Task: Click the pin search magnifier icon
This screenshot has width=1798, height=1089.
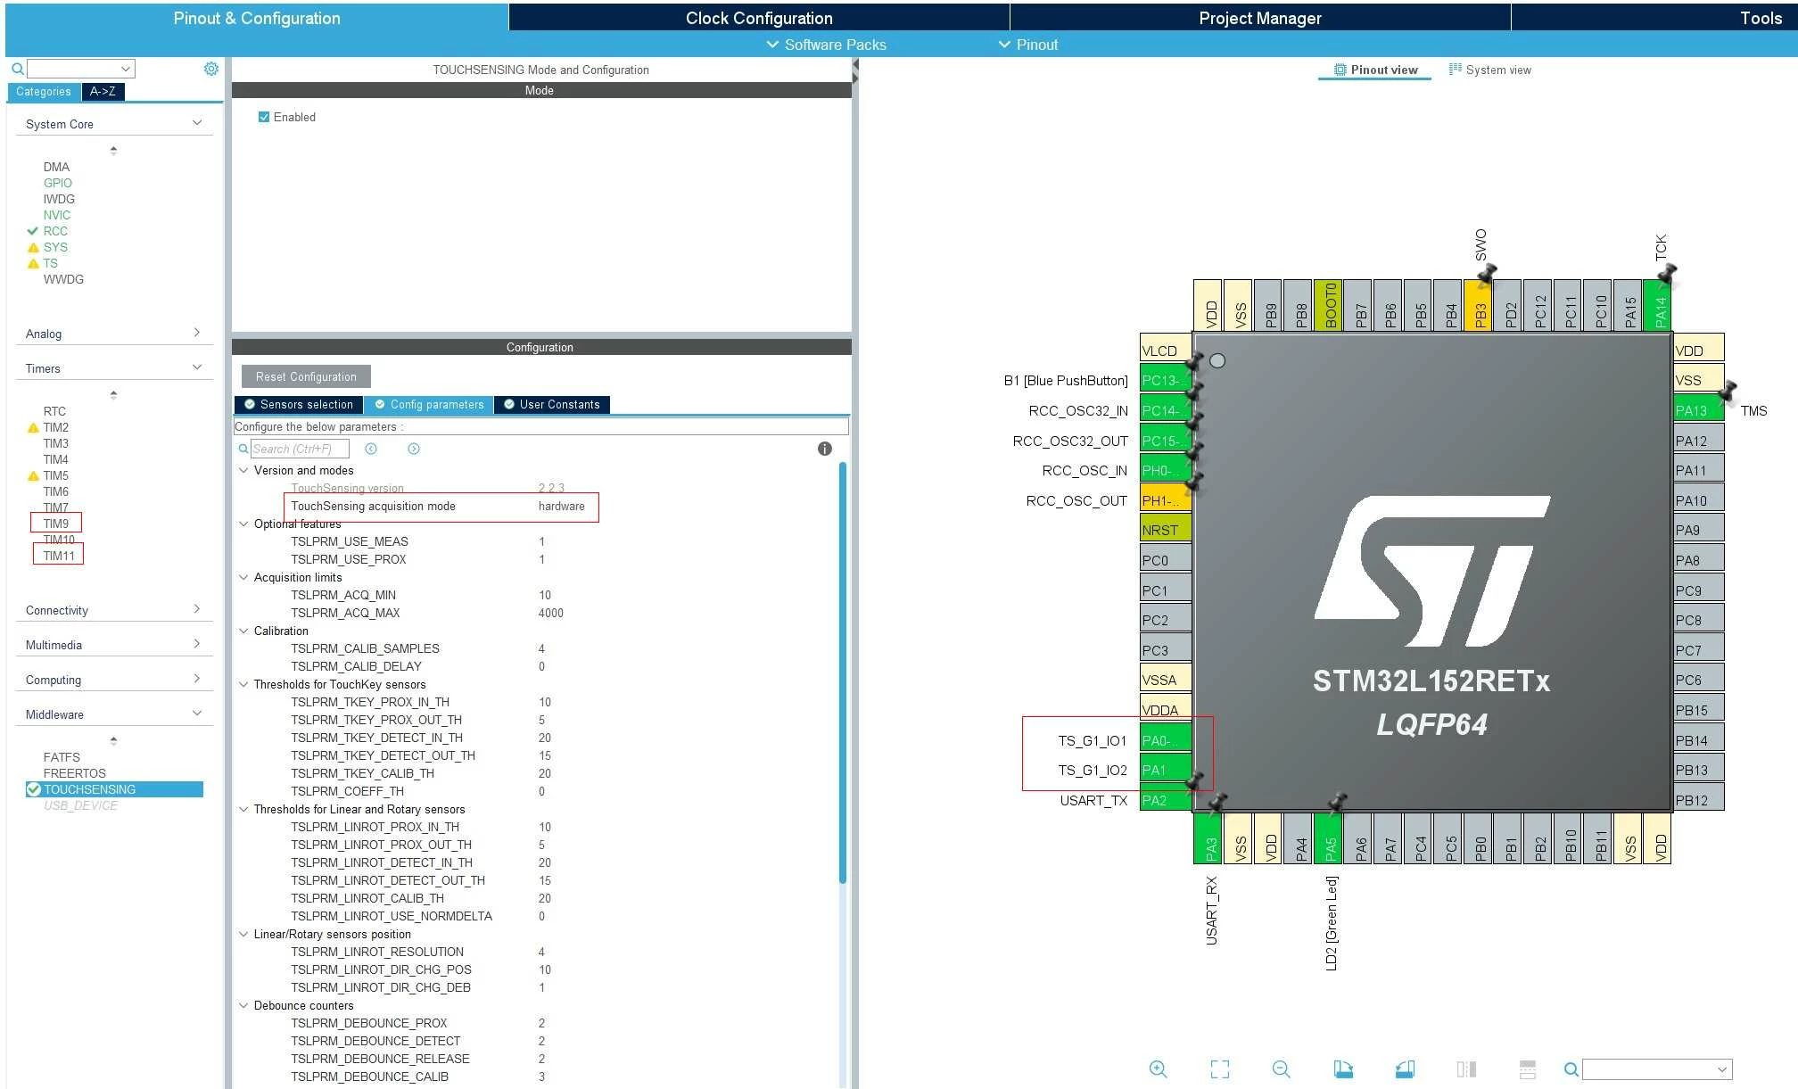Action: tap(1571, 1069)
